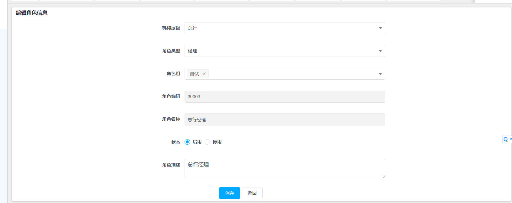The width and height of the screenshot is (512, 203).
Task: Select the 停用 status radio button
Action: pyautogui.click(x=207, y=142)
